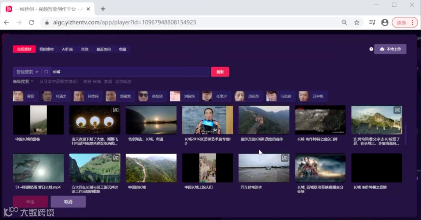Expand the 高级搜索 options
Viewport: 421px width, 220px height.
[23, 81]
